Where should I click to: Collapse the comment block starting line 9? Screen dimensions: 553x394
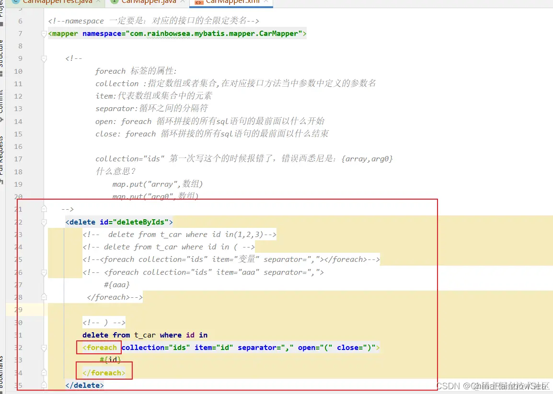pos(44,58)
